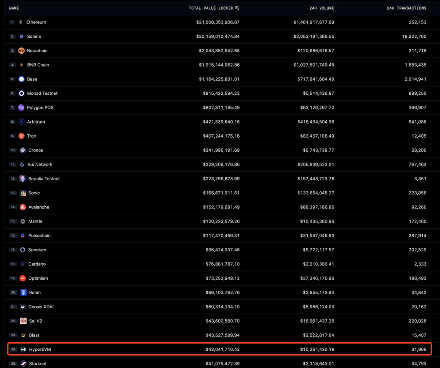Viewport: 440px width, 368px height.
Task: Open the Starknet name link
Action: click(x=38, y=364)
